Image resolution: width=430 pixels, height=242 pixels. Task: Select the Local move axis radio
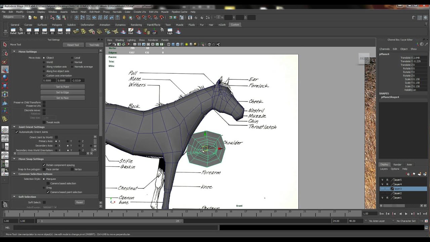(x=72, y=58)
